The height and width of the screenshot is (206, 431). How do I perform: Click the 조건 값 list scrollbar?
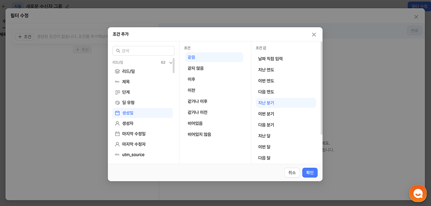(x=321, y=88)
